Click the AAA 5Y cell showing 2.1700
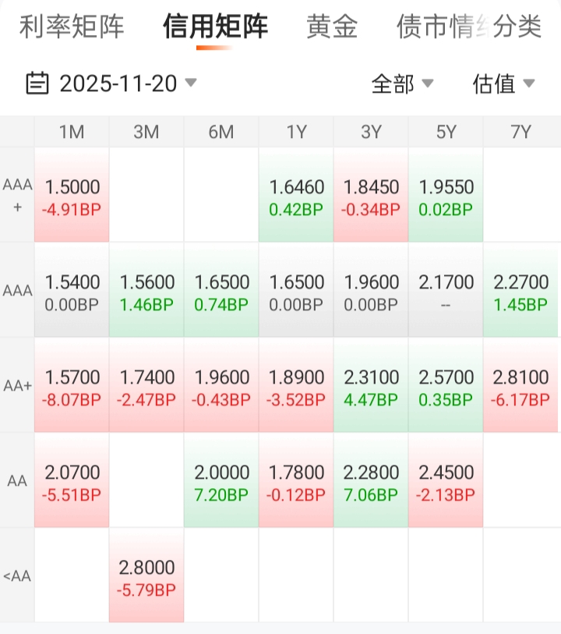This screenshot has width=561, height=634. [x=446, y=292]
